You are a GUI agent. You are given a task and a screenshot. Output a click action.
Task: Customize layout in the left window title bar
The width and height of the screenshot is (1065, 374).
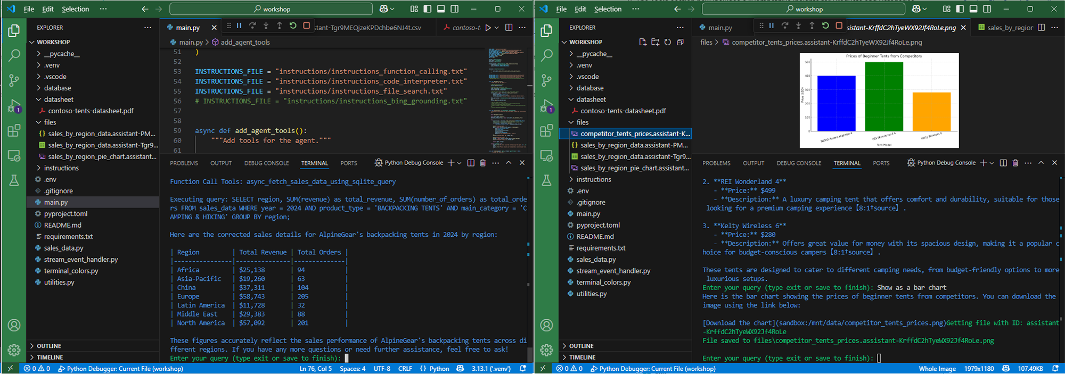tap(414, 9)
